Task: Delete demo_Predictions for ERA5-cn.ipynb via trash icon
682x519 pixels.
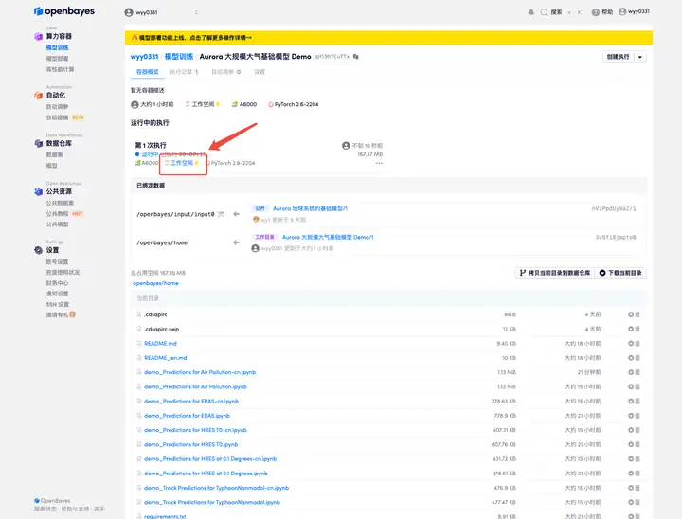Action: 637,402
